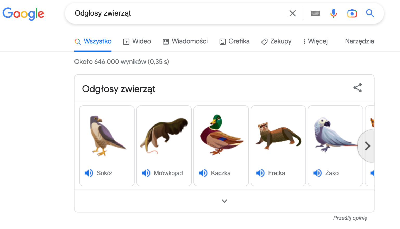Screen dimensions: 400x229
Task: Play the Fretka sound
Action: (x=260, y=173)
